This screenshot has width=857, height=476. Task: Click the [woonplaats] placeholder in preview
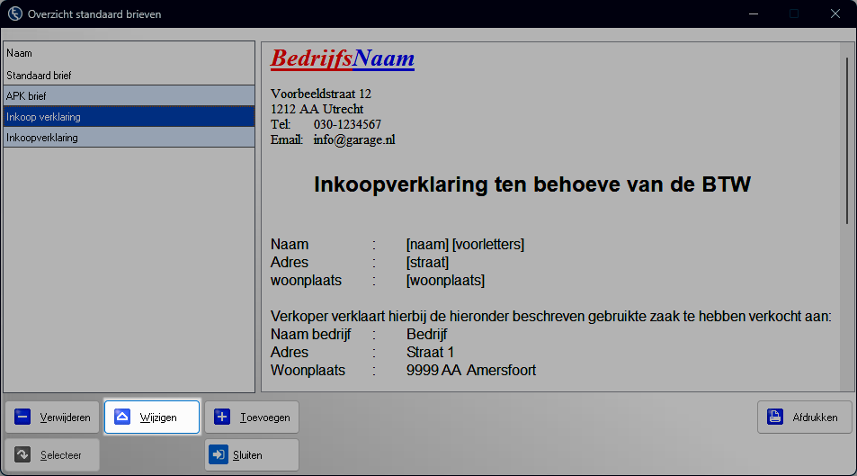click(x=445, y=281)
